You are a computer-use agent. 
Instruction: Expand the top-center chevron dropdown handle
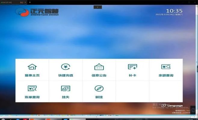click(x=98, y=7)
